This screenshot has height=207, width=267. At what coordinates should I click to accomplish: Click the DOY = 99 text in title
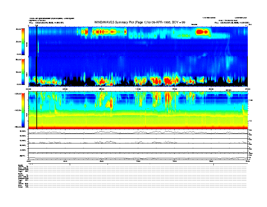178,22
